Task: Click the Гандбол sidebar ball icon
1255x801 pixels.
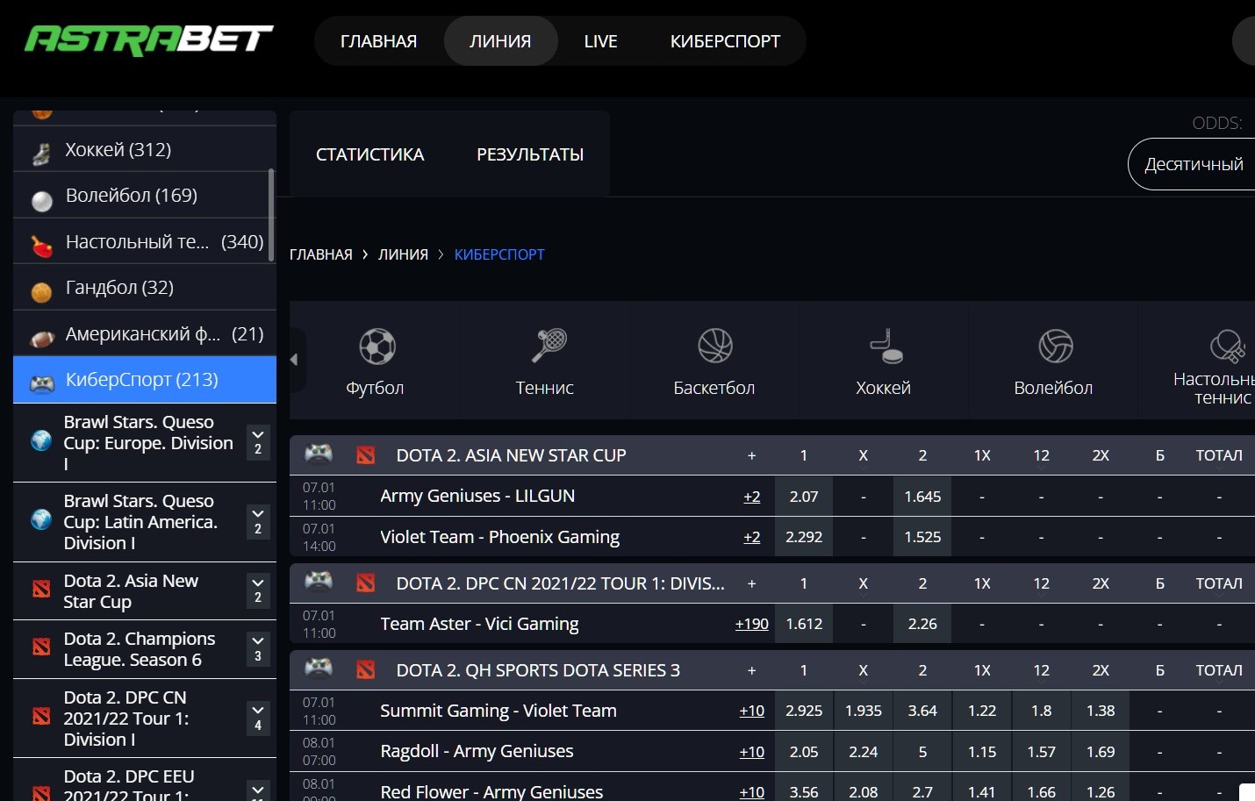Action: tap(41, 292)
